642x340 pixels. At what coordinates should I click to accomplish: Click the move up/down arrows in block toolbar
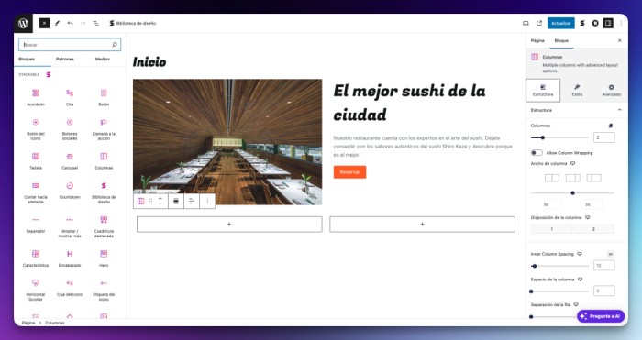[160, 201]
